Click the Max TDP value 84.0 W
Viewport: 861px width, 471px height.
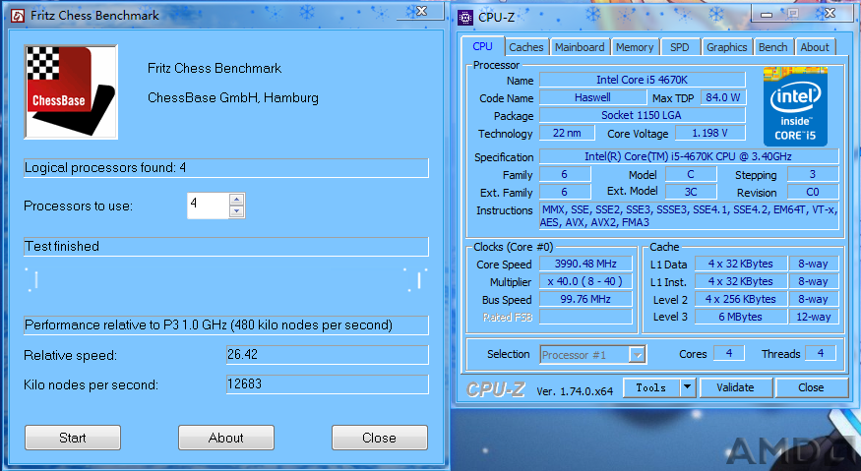coord(722,97)
